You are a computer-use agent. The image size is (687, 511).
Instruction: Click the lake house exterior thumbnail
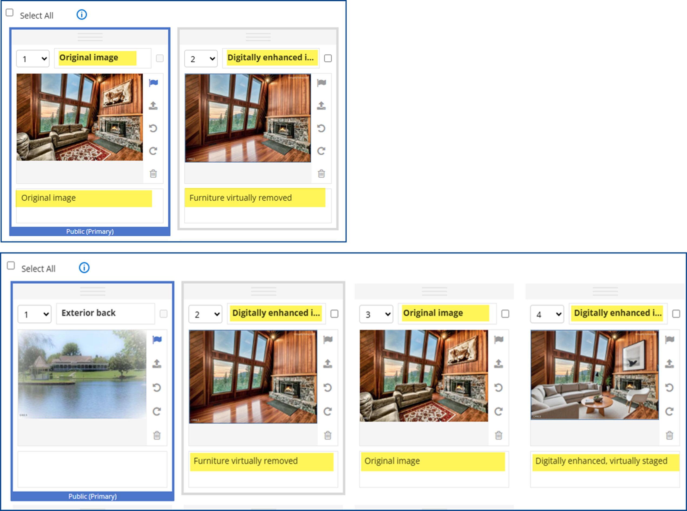(x=82, y=374)
